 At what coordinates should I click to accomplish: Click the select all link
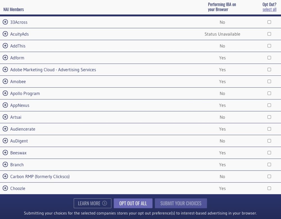(269, 10)
